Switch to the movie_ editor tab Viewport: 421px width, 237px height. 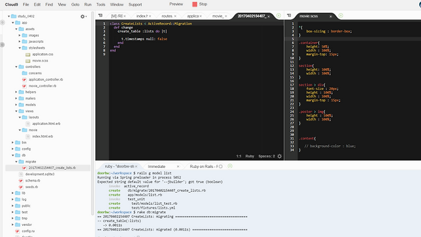point(218,16)
